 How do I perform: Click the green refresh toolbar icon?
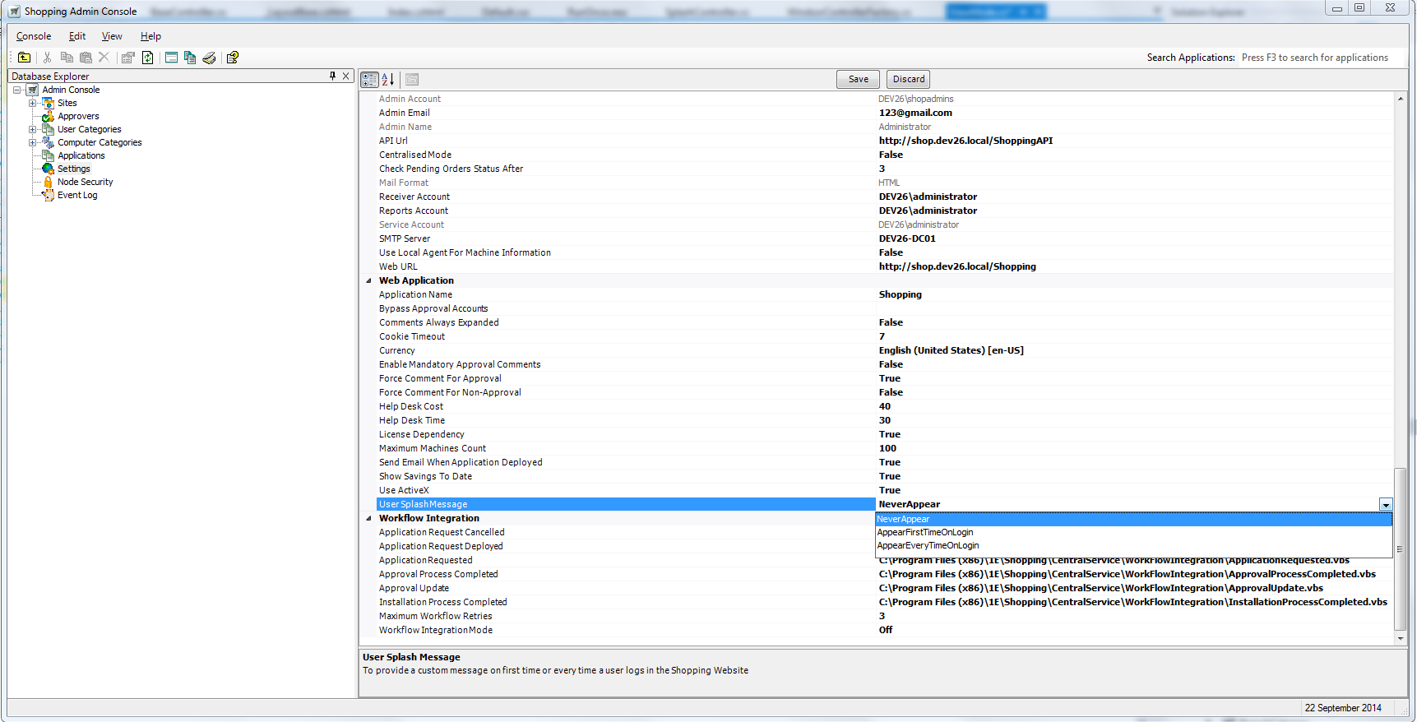[x=148, y=58]
